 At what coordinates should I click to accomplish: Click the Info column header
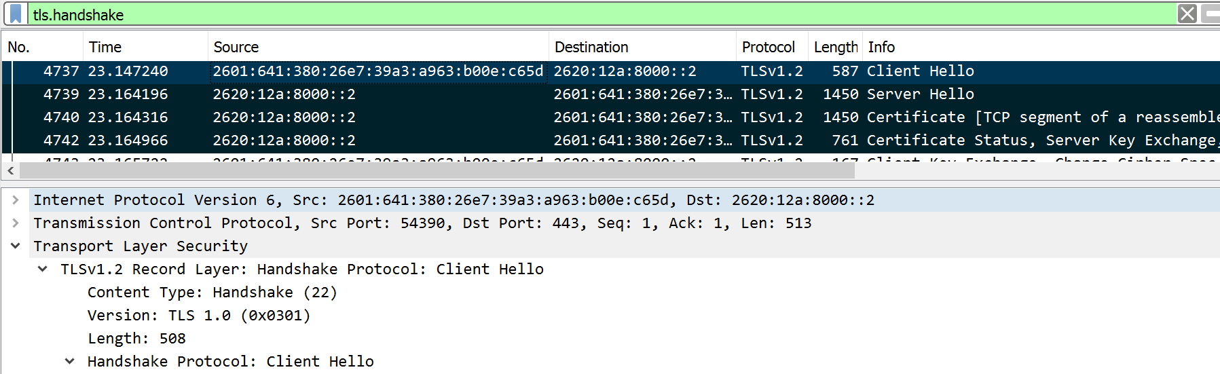881,47
